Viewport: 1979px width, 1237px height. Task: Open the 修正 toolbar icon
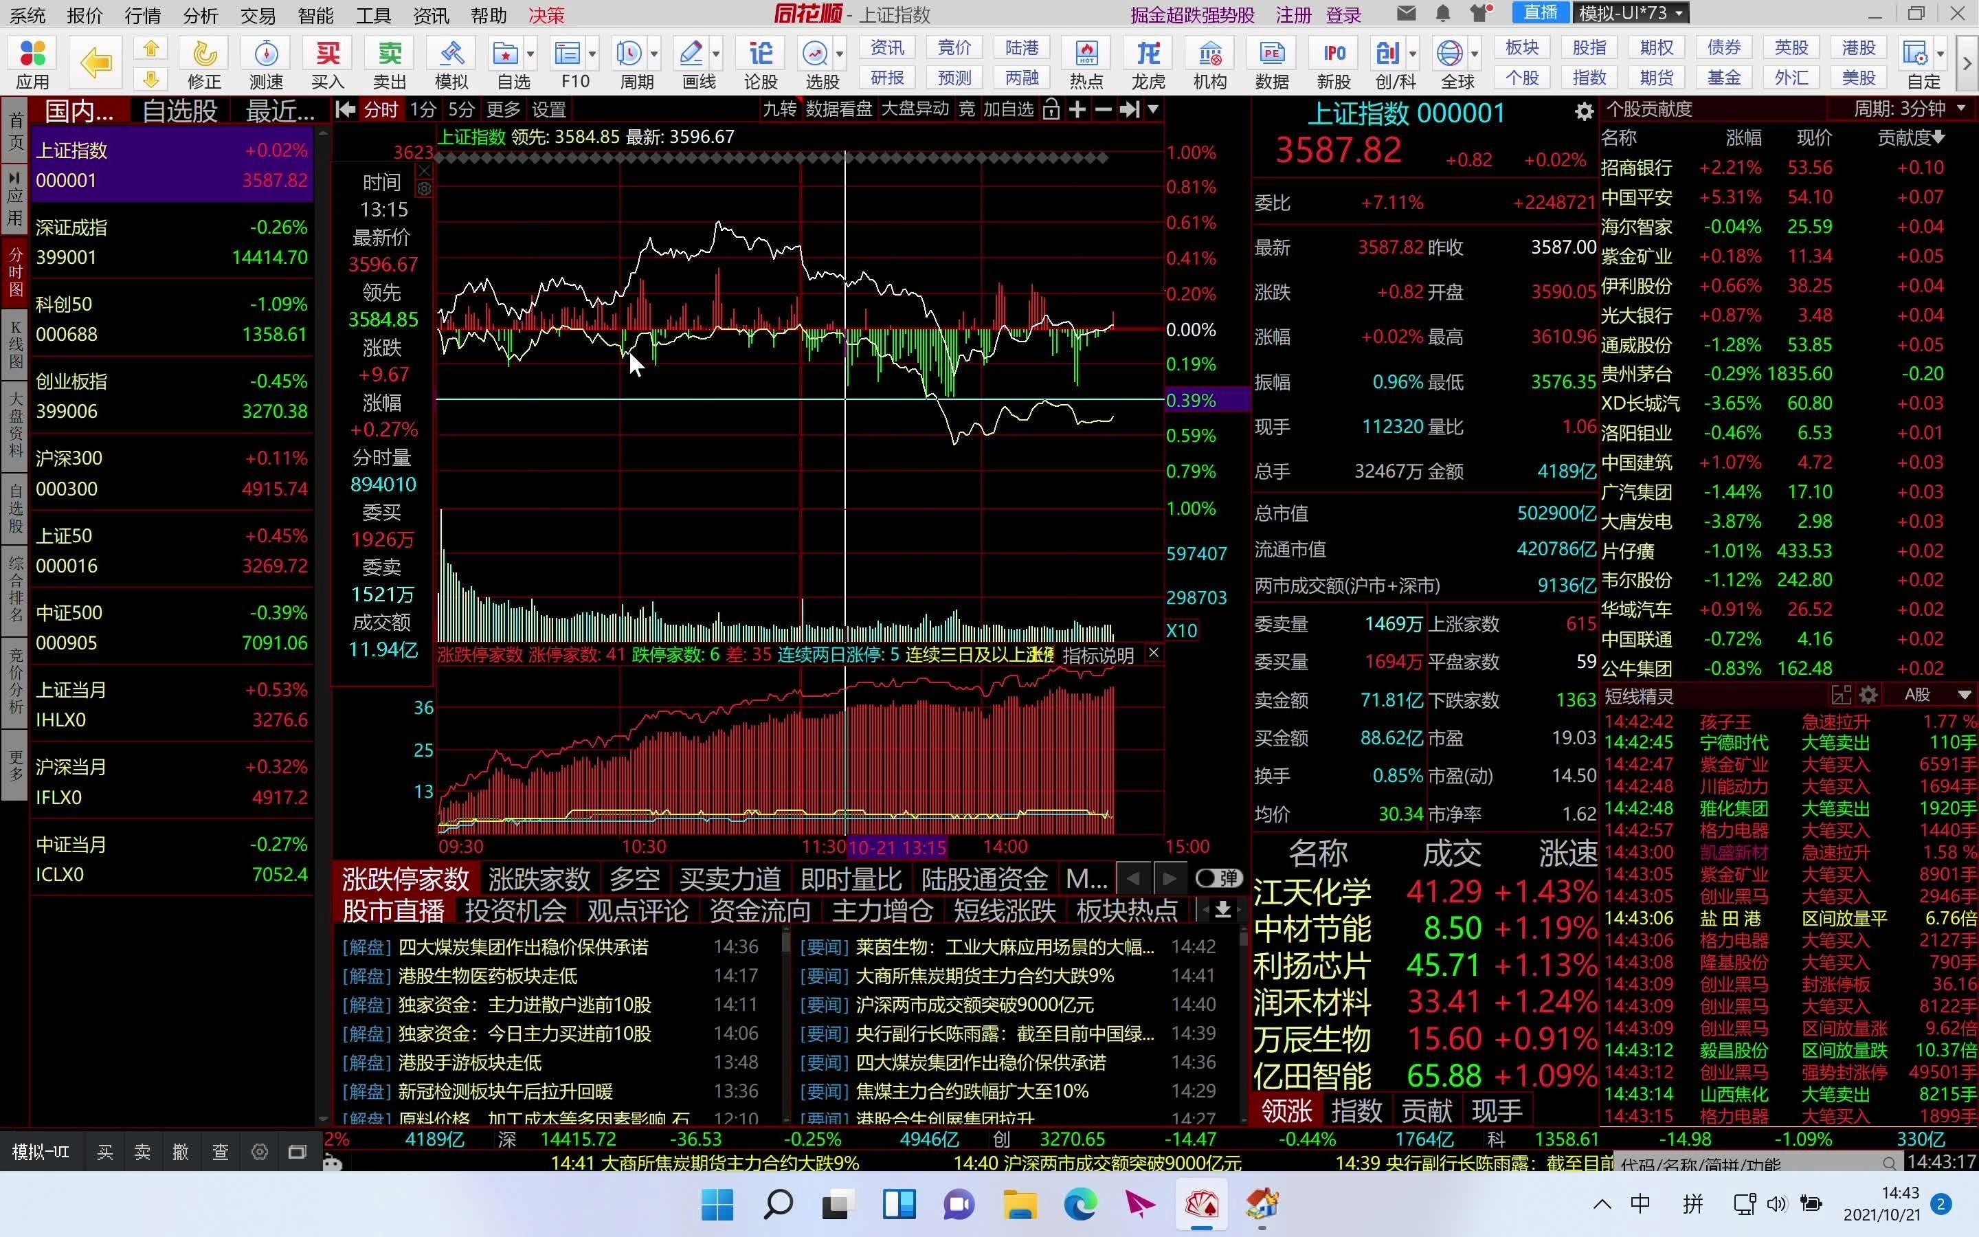click(205, 64)
